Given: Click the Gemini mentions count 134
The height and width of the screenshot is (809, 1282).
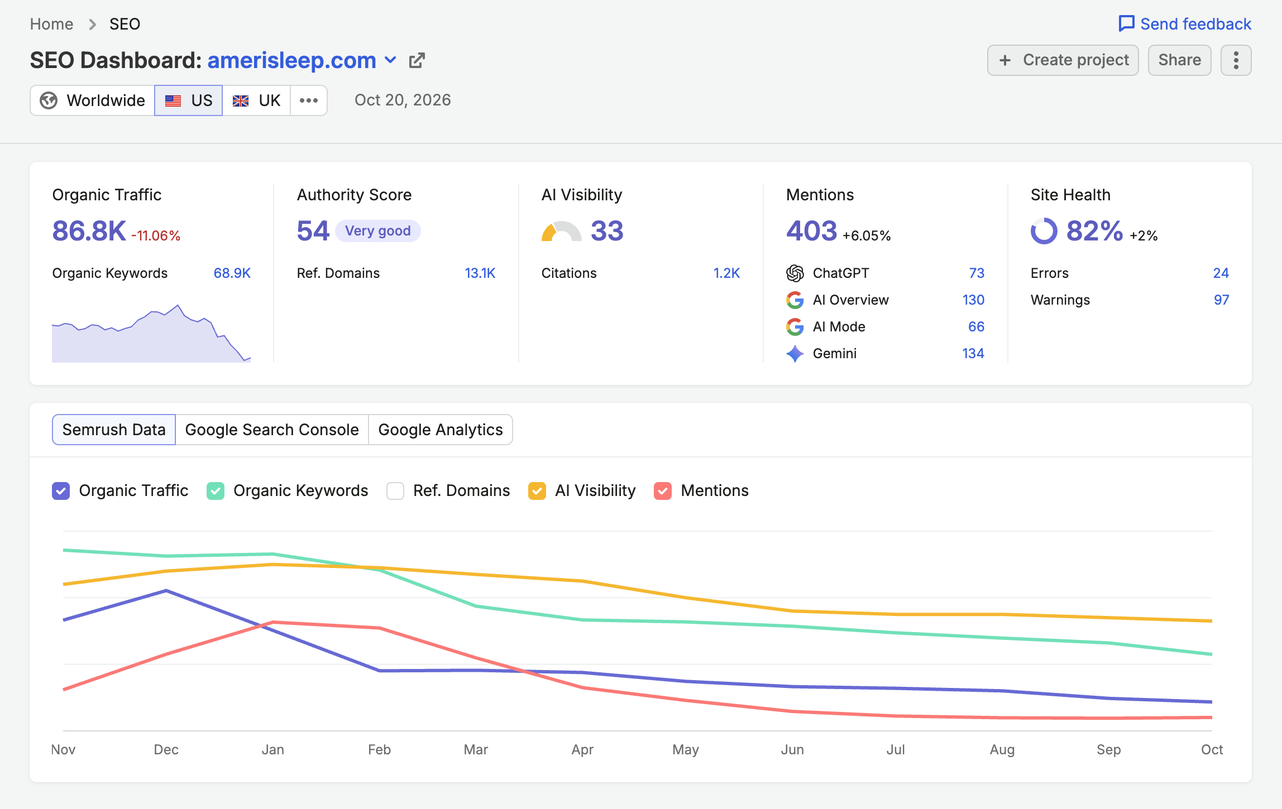Looking at the screenshot, I should pos(973,353).
